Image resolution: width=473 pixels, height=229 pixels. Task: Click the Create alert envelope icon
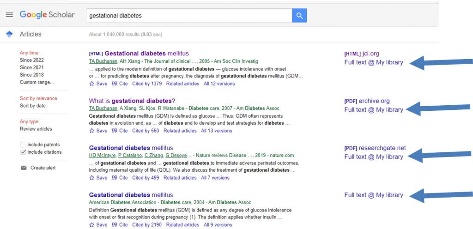click(24, 168)
